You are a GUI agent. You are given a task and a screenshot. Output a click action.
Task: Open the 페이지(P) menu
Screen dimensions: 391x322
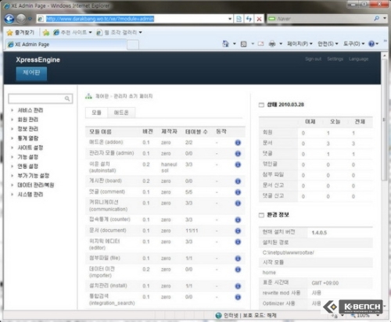pyautogui.click(x=300, y=44)
